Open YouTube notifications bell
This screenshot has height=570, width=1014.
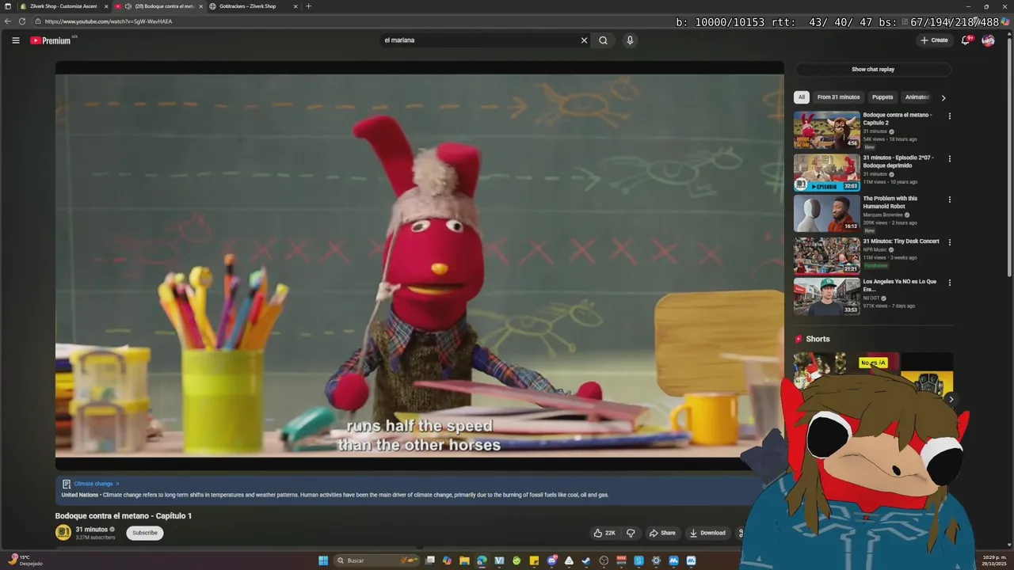(966, 40)
